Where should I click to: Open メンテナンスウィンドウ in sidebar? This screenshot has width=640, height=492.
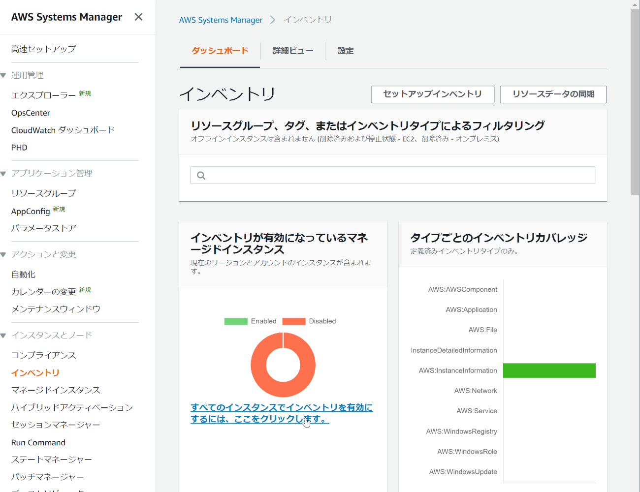tap(56, 309)
